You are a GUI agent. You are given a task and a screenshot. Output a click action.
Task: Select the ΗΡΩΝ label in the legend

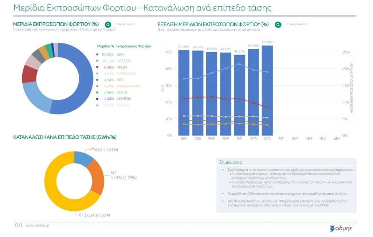click(x=122, y=67)
